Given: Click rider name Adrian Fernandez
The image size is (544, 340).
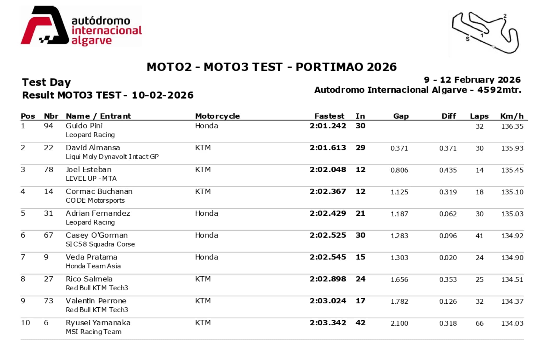Looking at the screenshot, I should tap(98, 213).
